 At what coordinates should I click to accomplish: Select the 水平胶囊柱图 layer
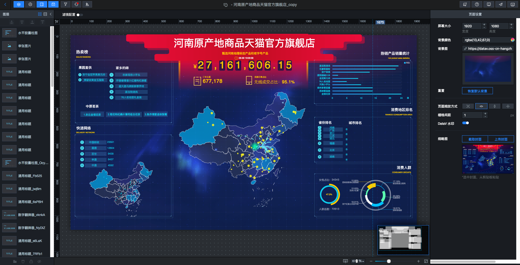click(25, 33)
